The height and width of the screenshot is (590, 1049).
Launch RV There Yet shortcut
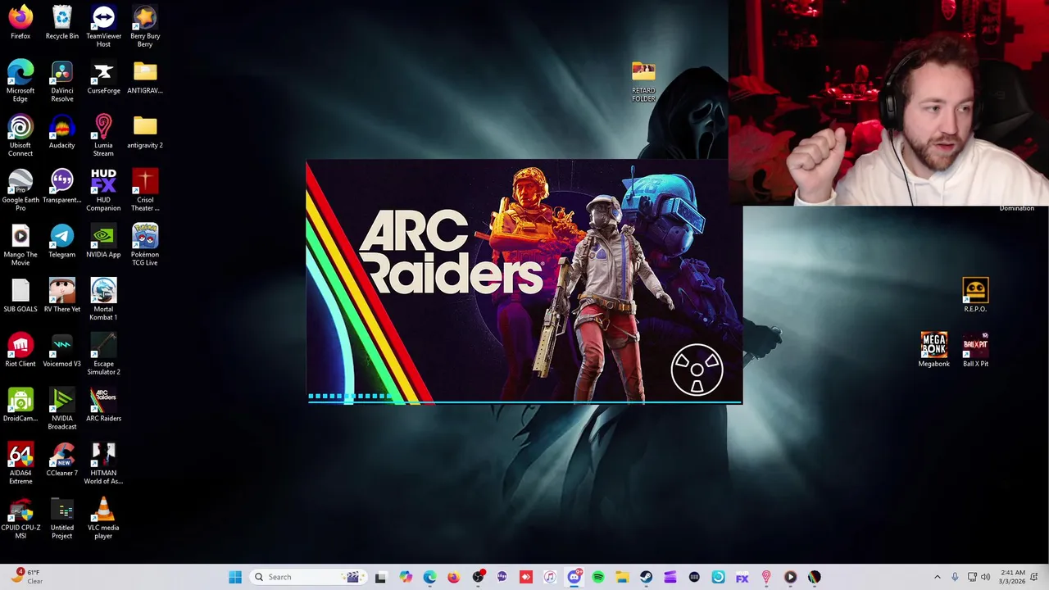click(x=62, y=296)
